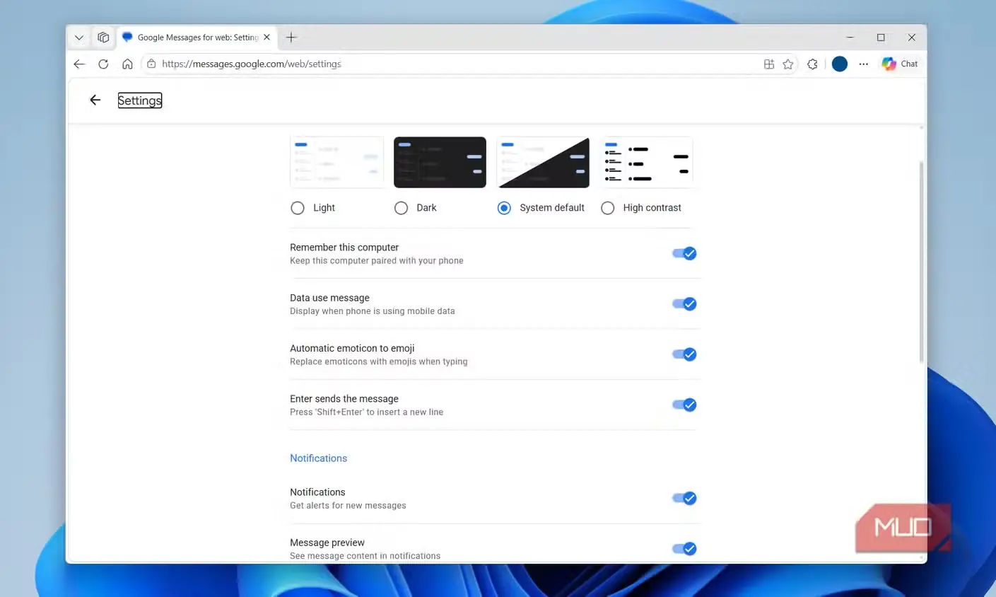Viewport: 996px width, 597px height.
Task: Disable Automatic emoticon to emoji switch
Action: [684, 354]
